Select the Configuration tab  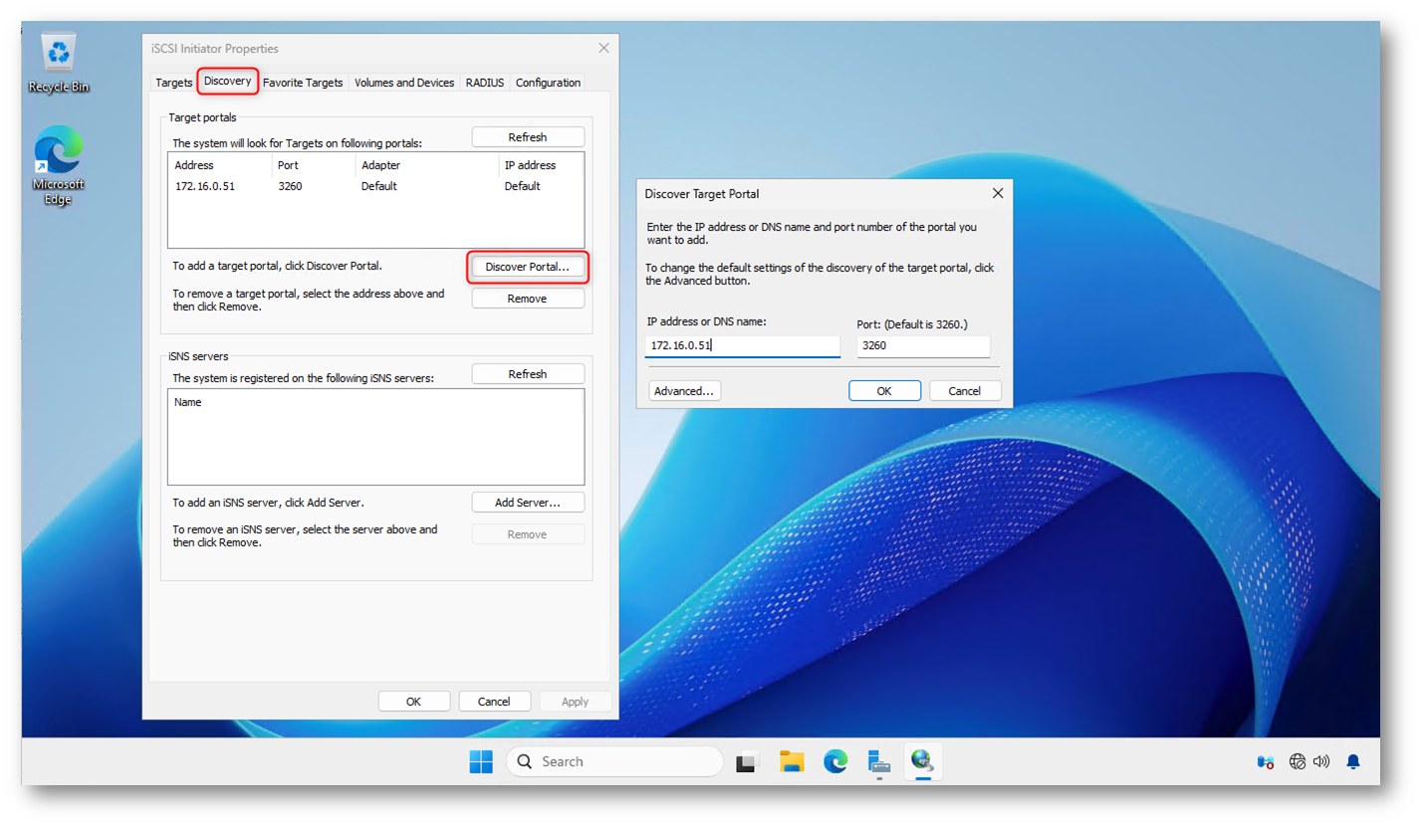[548, 83]
